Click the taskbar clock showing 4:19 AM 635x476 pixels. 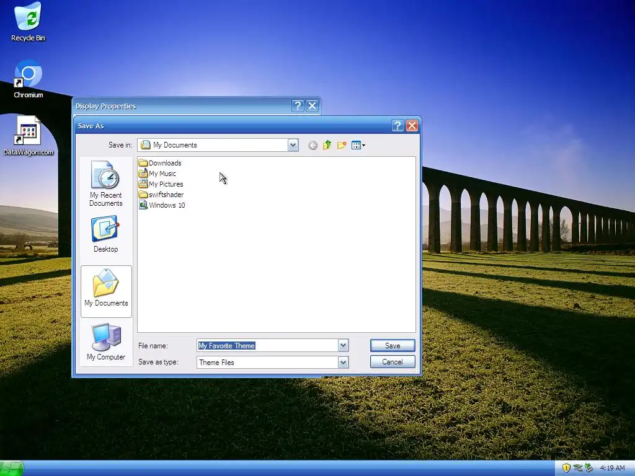tap(612, 468)
